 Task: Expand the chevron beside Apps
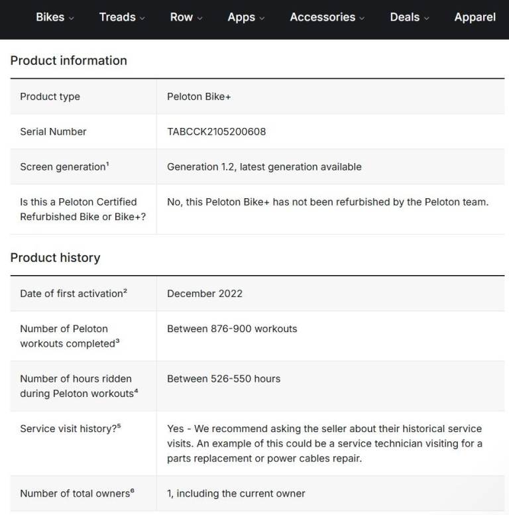[x=262, y=19]
